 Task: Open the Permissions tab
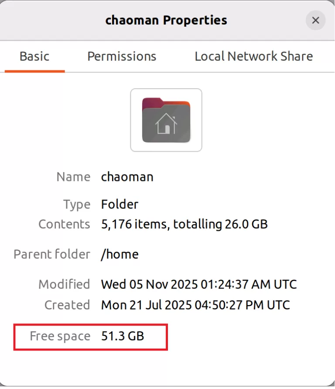point(122,56)
